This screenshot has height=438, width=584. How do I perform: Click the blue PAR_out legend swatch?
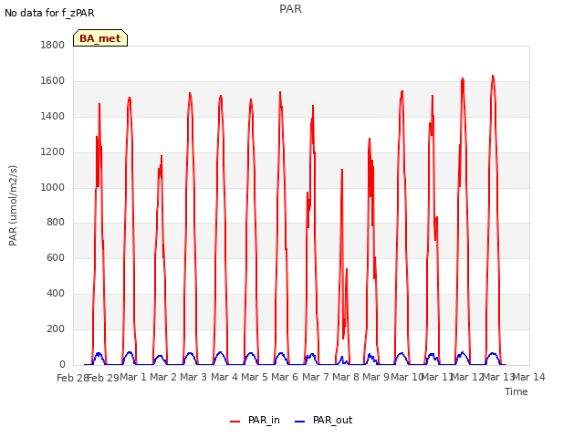pos(300,422)
